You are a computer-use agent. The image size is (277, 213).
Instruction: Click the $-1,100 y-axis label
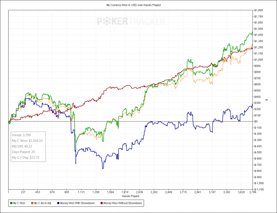pyautogui.click(x=259, y=189)
